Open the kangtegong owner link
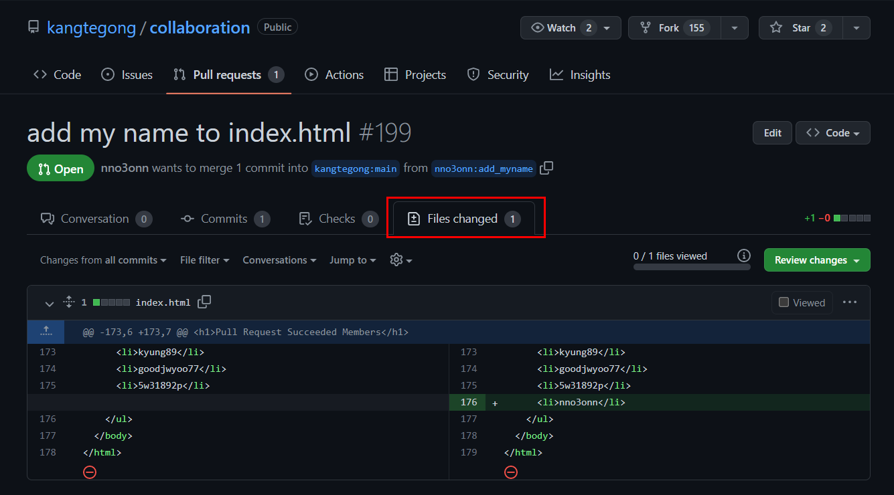 tap(92, 27)
